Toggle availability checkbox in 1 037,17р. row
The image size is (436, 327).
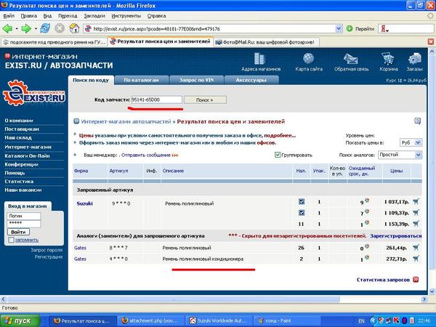point(302,201)
